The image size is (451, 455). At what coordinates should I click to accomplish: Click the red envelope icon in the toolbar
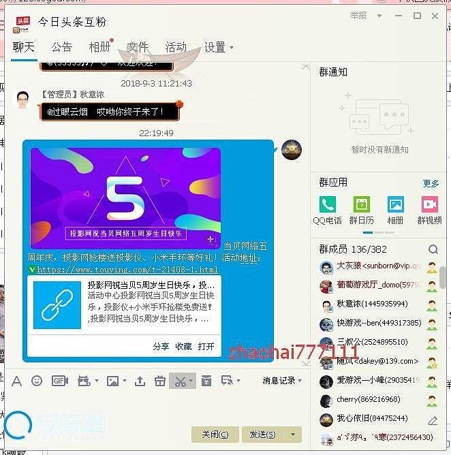206,381
